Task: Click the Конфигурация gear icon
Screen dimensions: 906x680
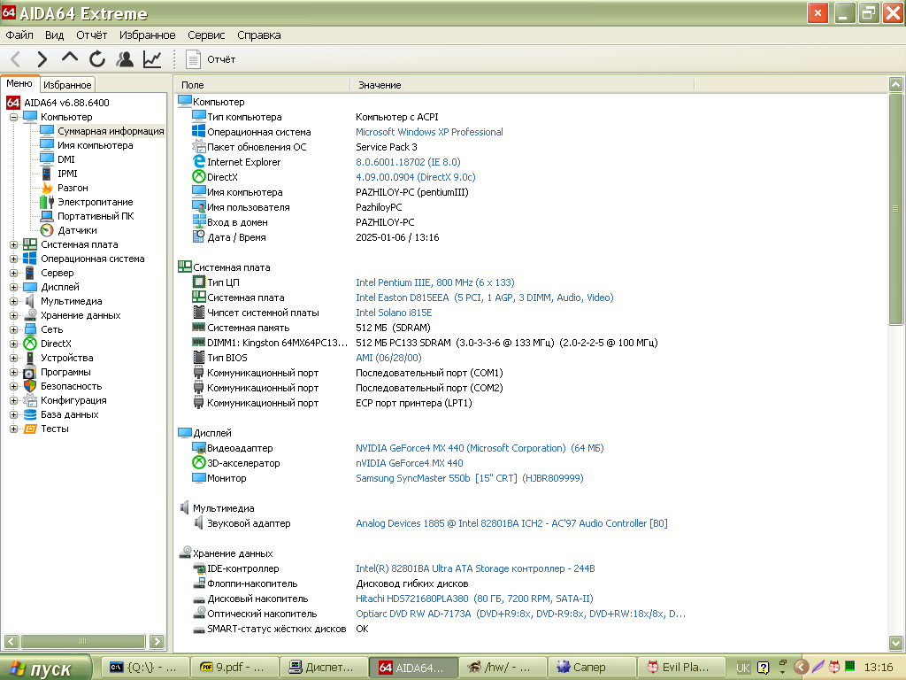Action: point(30,401)
